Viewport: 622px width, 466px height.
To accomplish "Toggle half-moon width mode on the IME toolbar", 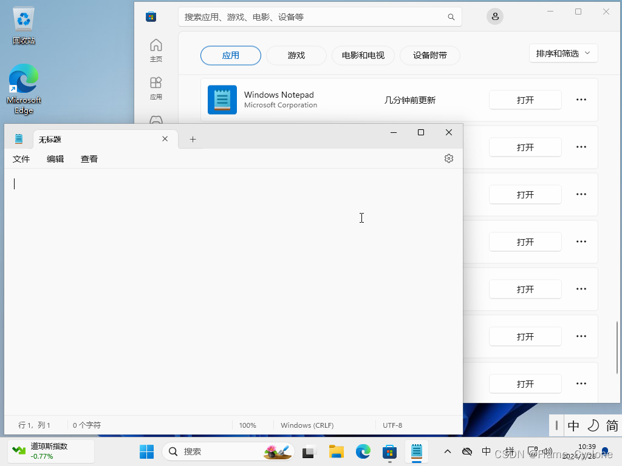I will click(593, 425).
